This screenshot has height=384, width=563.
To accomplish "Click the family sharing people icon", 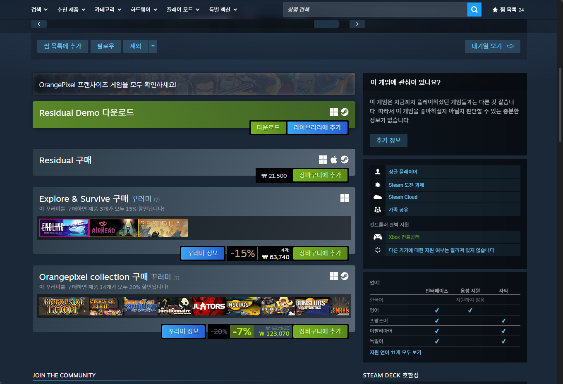I will [x=378, y=210].
